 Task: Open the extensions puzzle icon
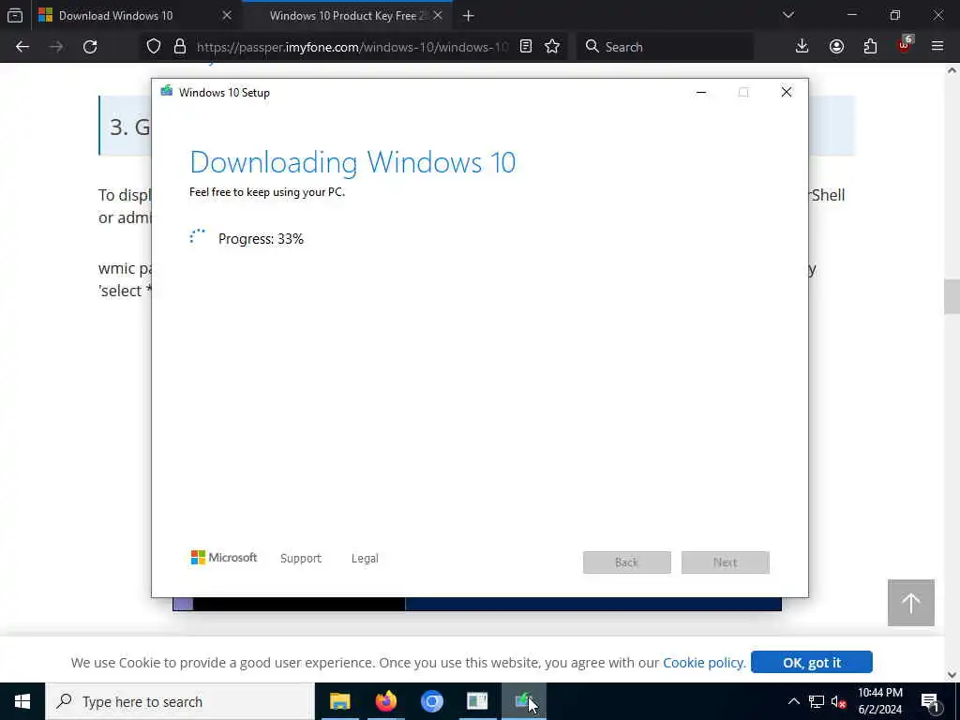(870, 47)
